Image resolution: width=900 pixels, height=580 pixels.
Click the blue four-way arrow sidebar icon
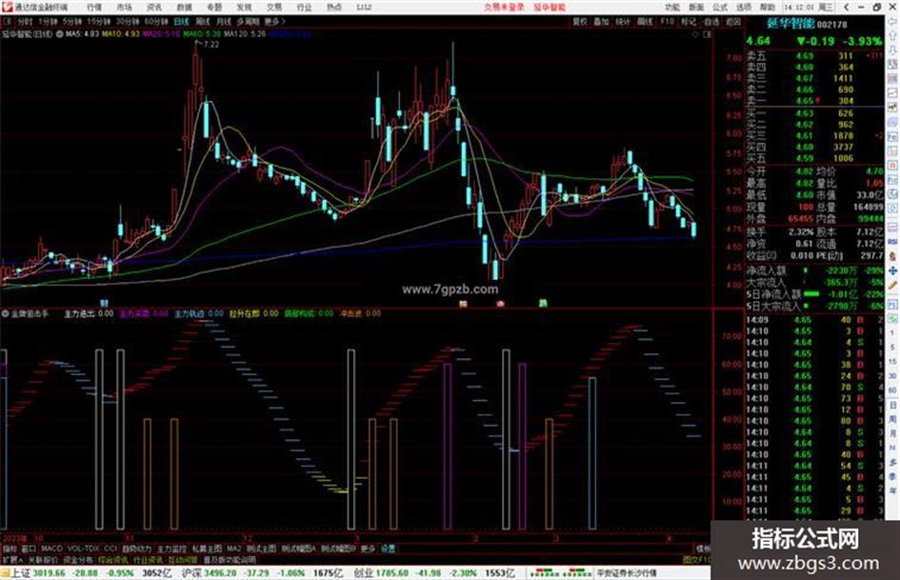click(892, 270)
